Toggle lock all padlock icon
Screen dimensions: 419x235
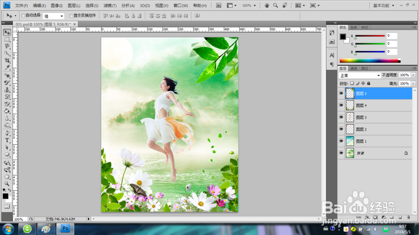point(368,84)
